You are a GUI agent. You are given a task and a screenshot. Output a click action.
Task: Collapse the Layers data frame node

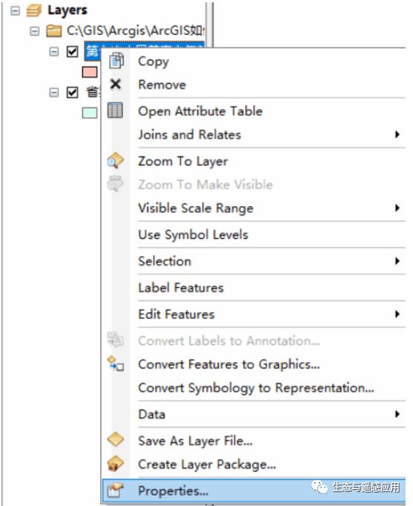(x=15, y=10)
